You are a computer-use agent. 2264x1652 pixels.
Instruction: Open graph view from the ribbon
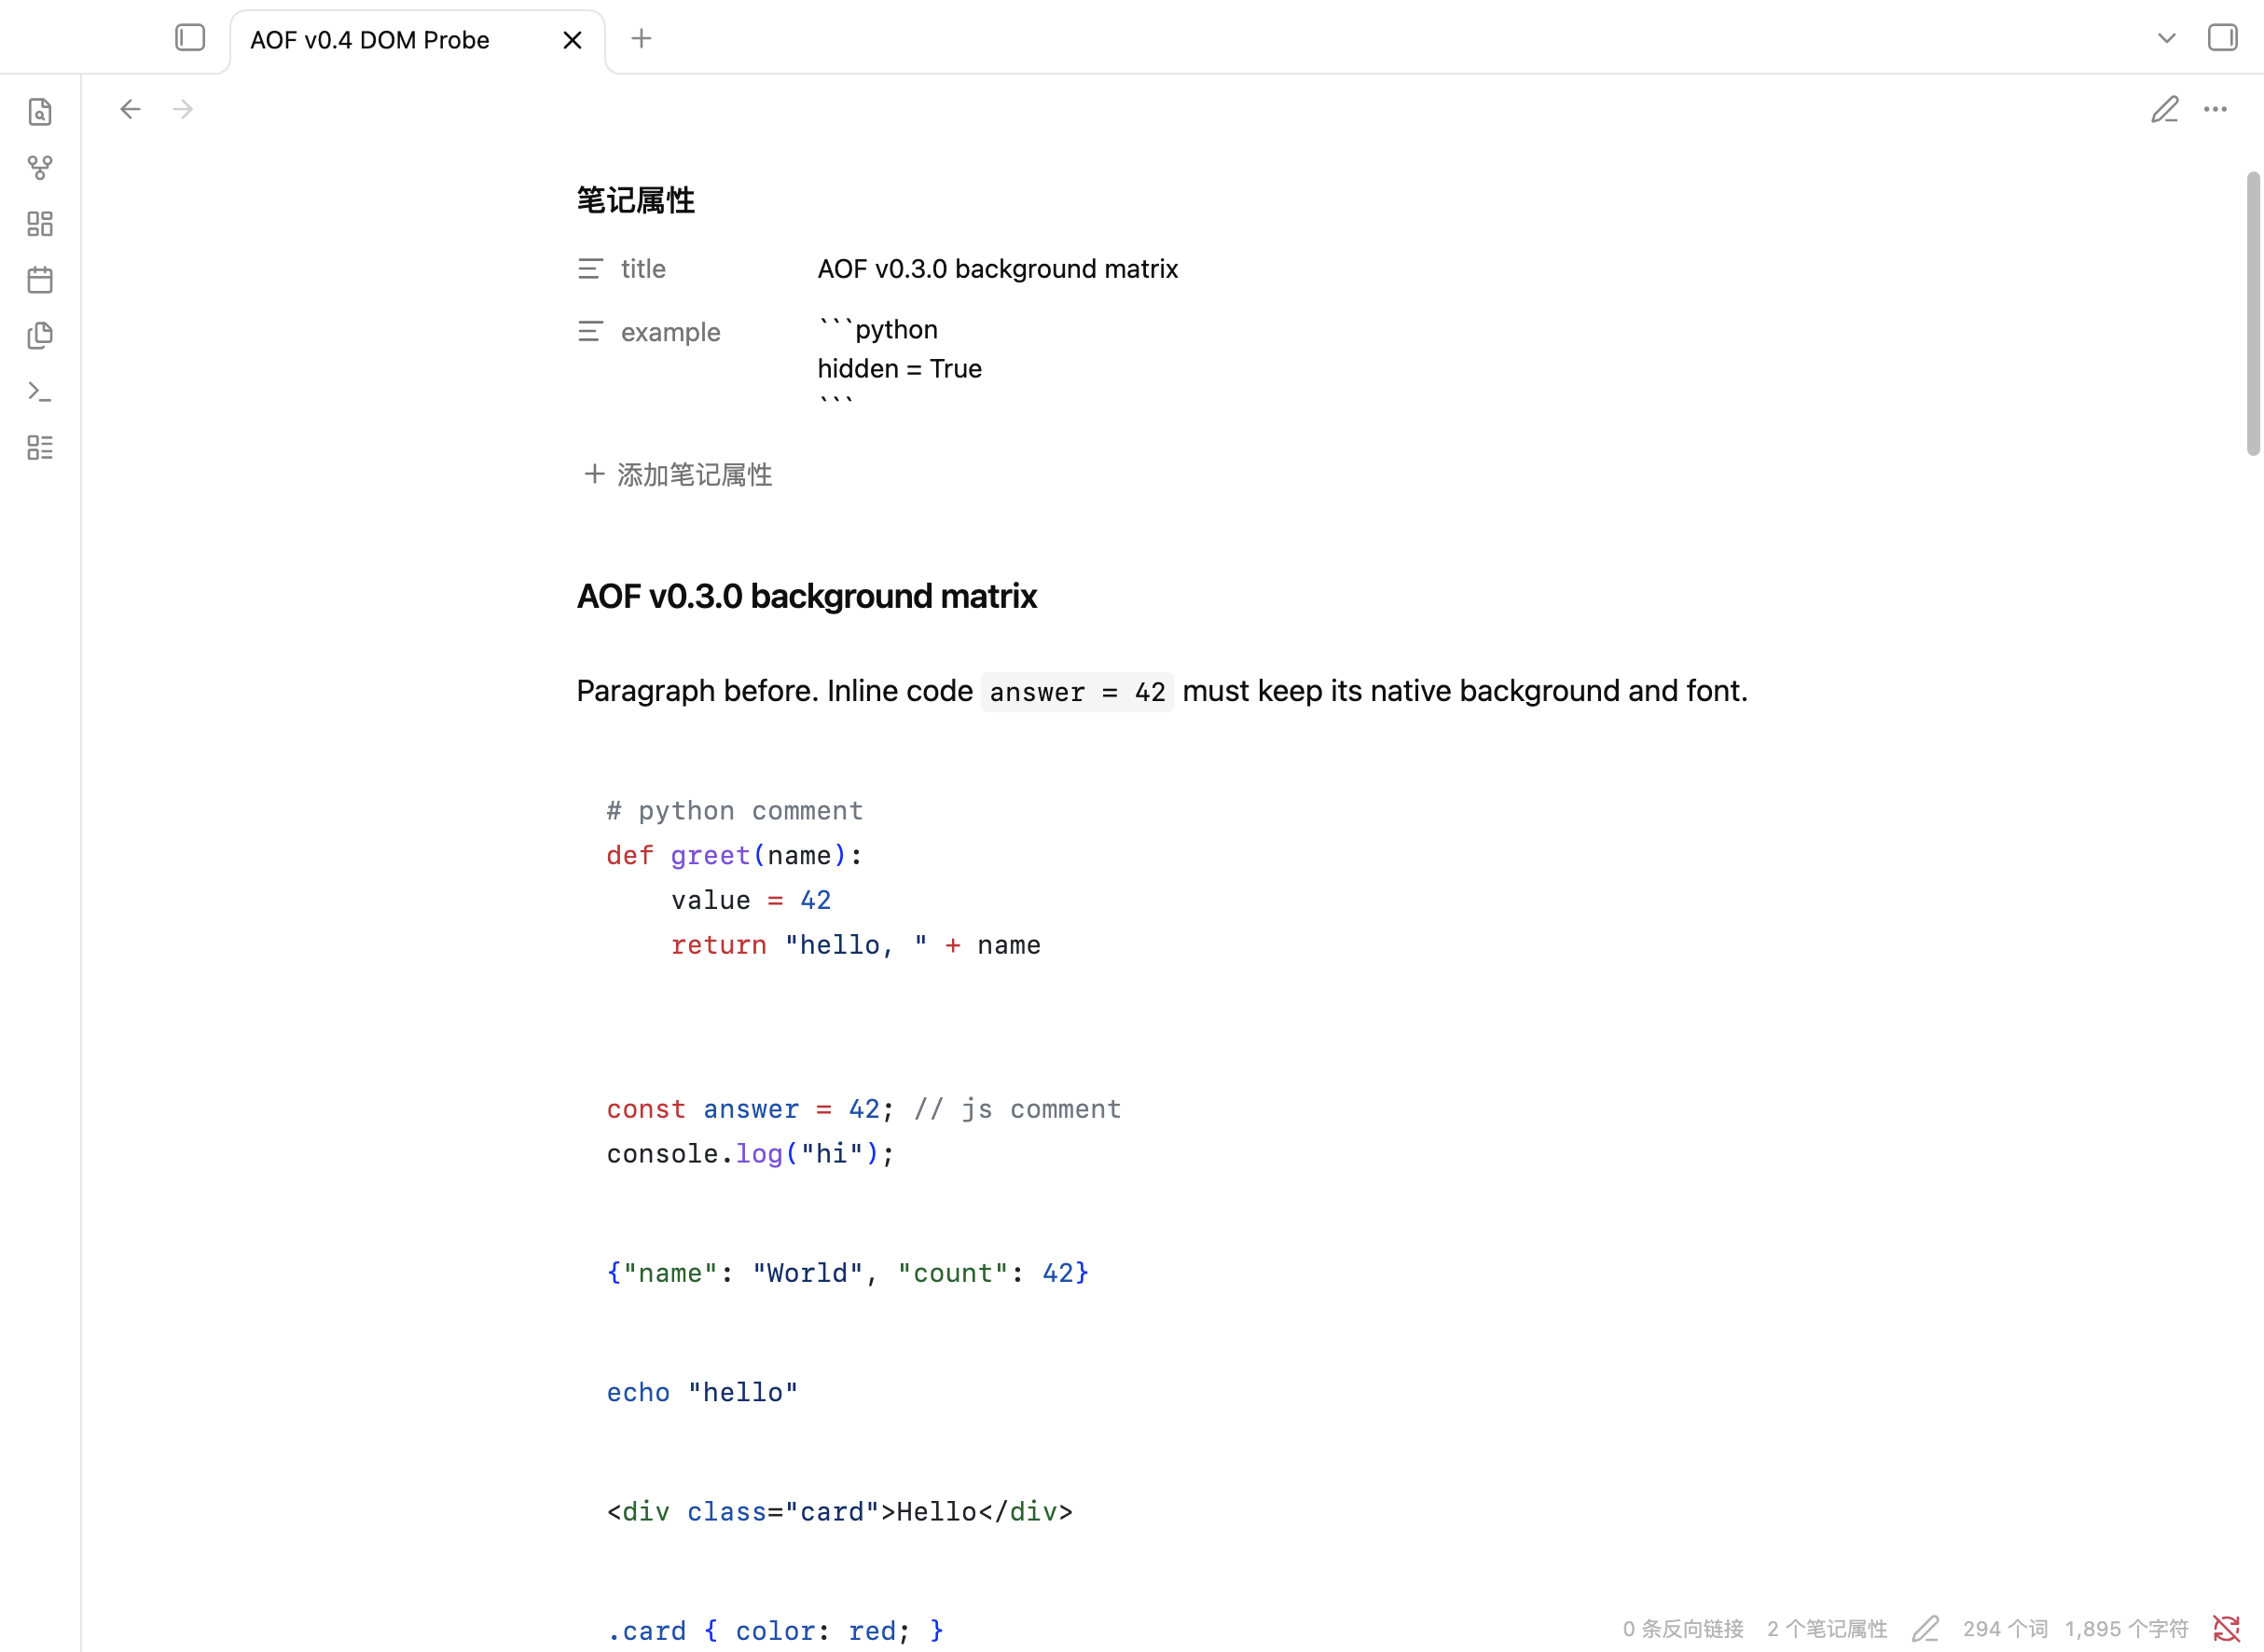(40, 168)
